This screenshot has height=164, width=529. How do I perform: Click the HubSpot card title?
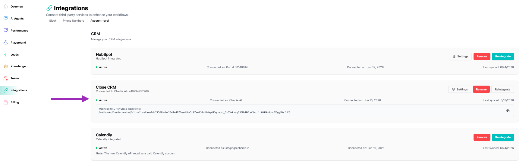104,54
